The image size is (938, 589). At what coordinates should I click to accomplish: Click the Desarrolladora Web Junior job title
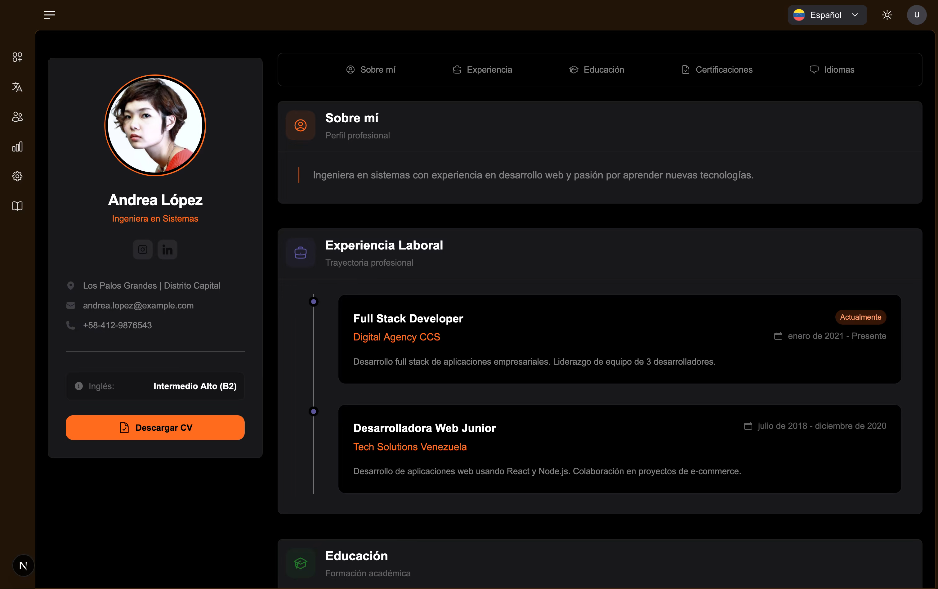pyautogui.click(x=424, y=428)
